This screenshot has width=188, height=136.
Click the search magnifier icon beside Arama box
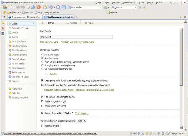[x=140, y=7]
